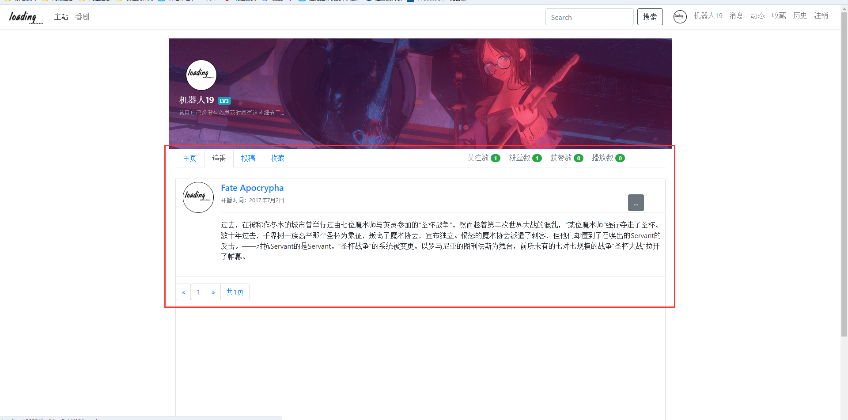The width and height of the screenshot is (848, 420).
Task: Click 共1页 pagination label
Action: pyautogui.click(x=235, y=292)
